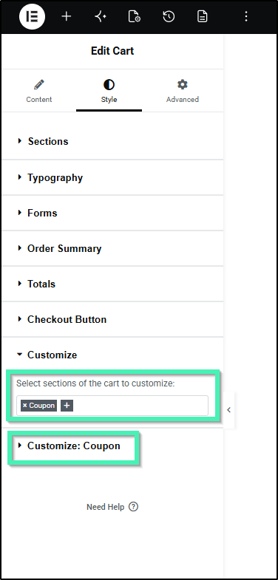278x580 pixels.
Task: Expand the Typography section
Action: (112, 177)
